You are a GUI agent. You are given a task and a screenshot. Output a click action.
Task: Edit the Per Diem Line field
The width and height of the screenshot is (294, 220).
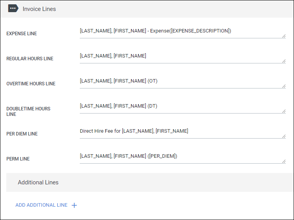180,131
